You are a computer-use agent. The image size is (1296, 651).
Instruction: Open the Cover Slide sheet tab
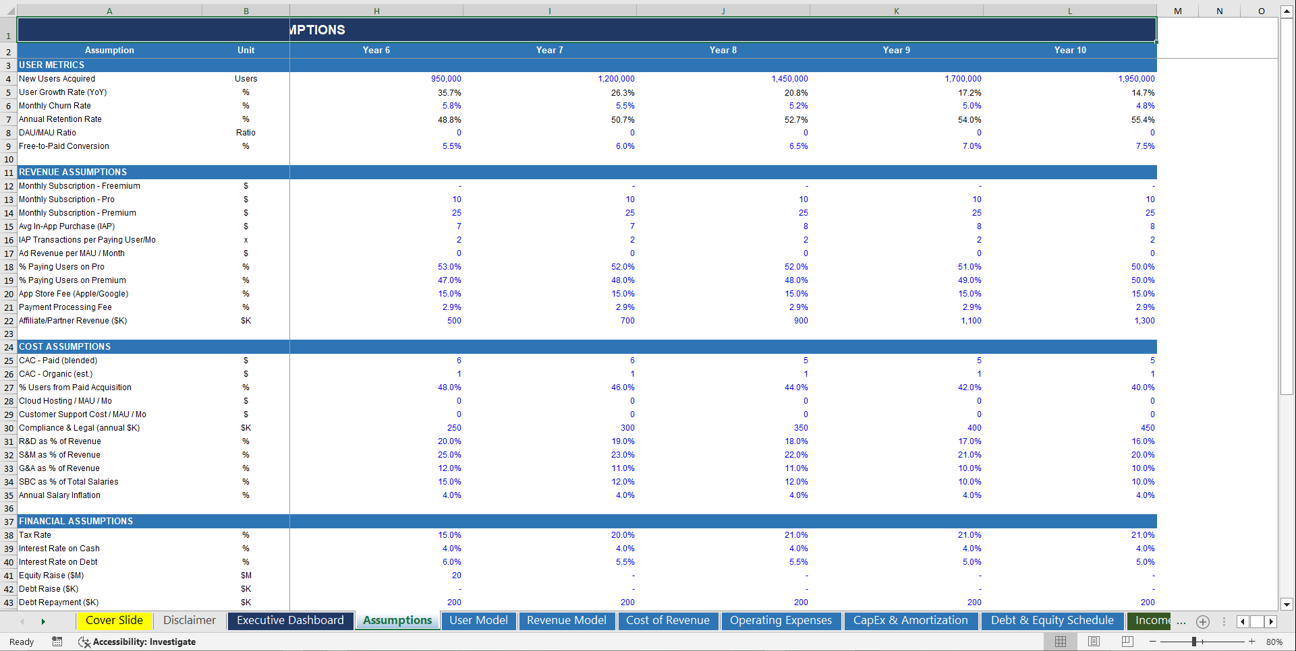click(x=114, y=620)
